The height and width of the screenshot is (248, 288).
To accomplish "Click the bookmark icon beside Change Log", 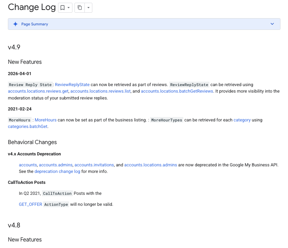I will 62,8.
